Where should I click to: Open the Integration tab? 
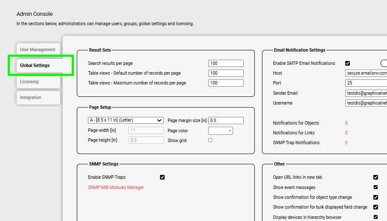point(31,97)
